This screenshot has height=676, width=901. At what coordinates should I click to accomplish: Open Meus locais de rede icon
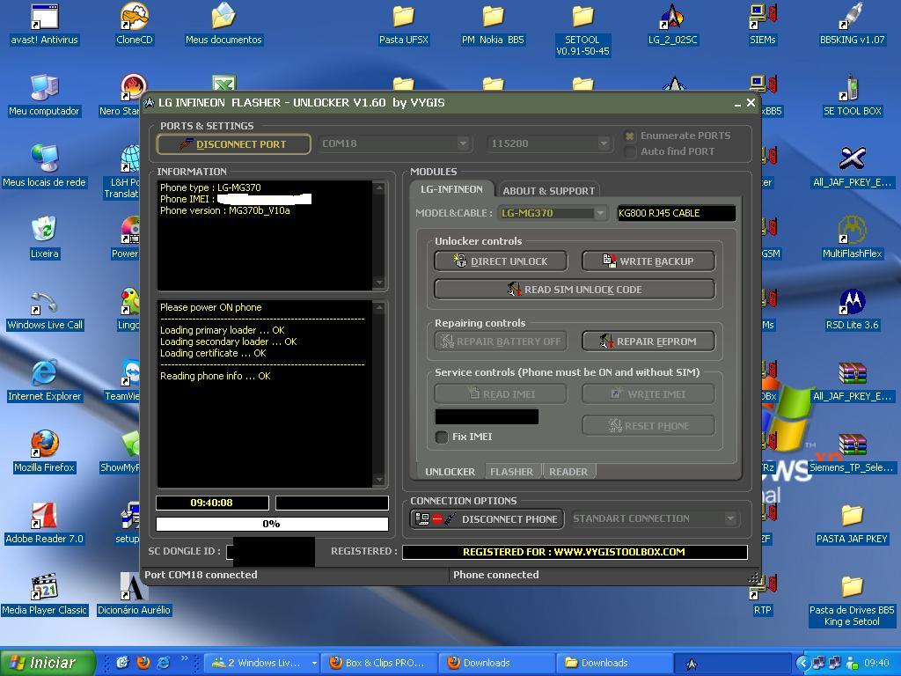coord(44,166)
